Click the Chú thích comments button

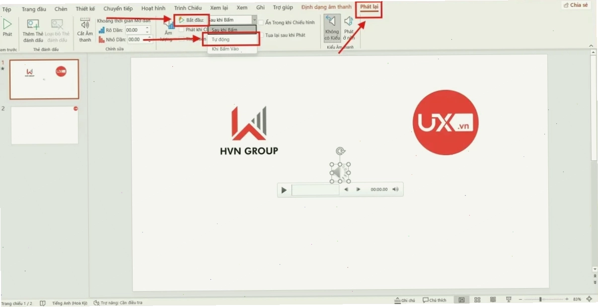point(435,300)
